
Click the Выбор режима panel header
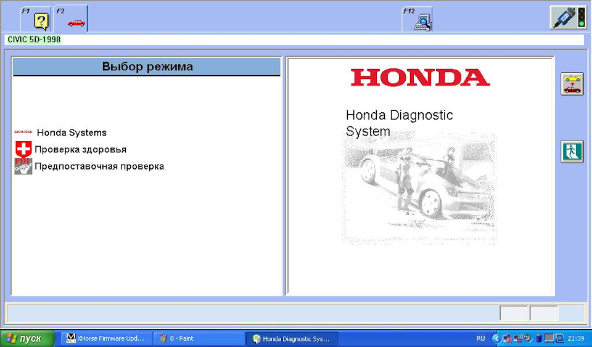147,67
